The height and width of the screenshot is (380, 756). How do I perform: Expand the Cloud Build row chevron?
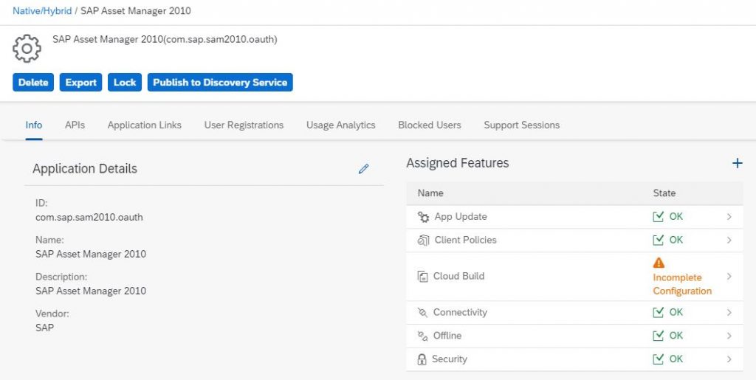[729, 277]
